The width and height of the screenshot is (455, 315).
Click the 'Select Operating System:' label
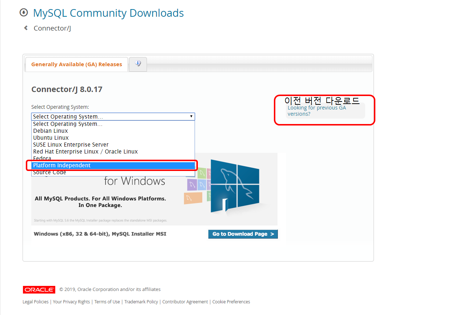(60, 107)
